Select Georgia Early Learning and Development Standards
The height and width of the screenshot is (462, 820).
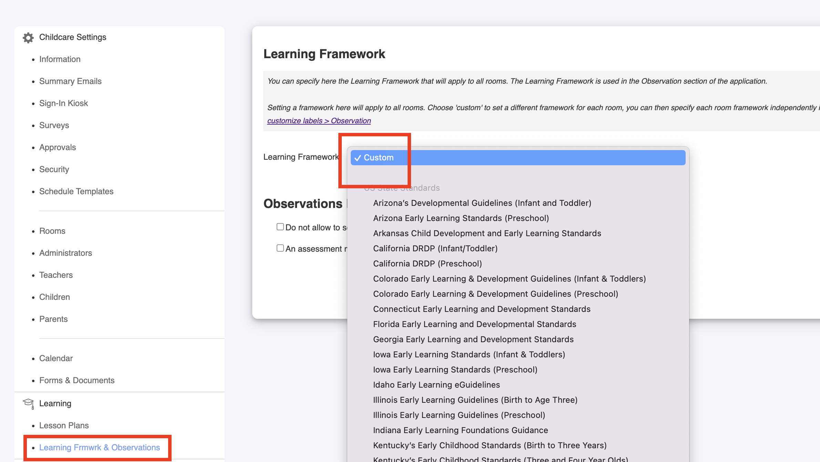click(473, 339)
